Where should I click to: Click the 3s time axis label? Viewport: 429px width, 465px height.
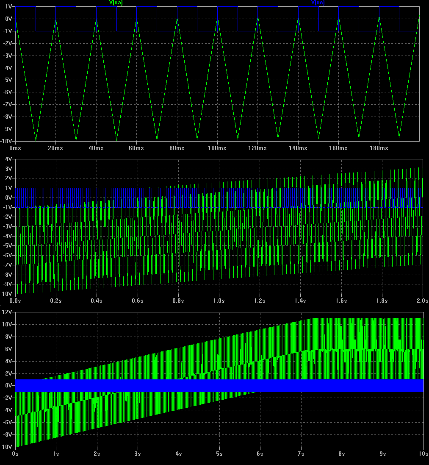(x=138, y=454)
